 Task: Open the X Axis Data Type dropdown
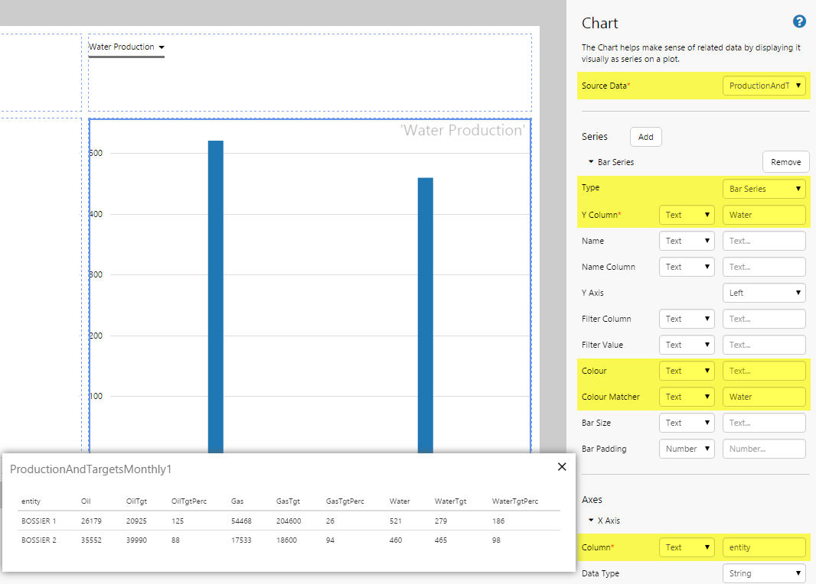(x=764, y=573)
